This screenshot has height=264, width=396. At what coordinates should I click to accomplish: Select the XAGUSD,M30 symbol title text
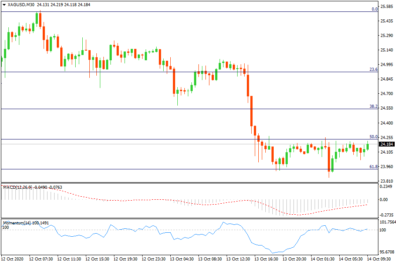pyautogui.click(x=21, y=4)
